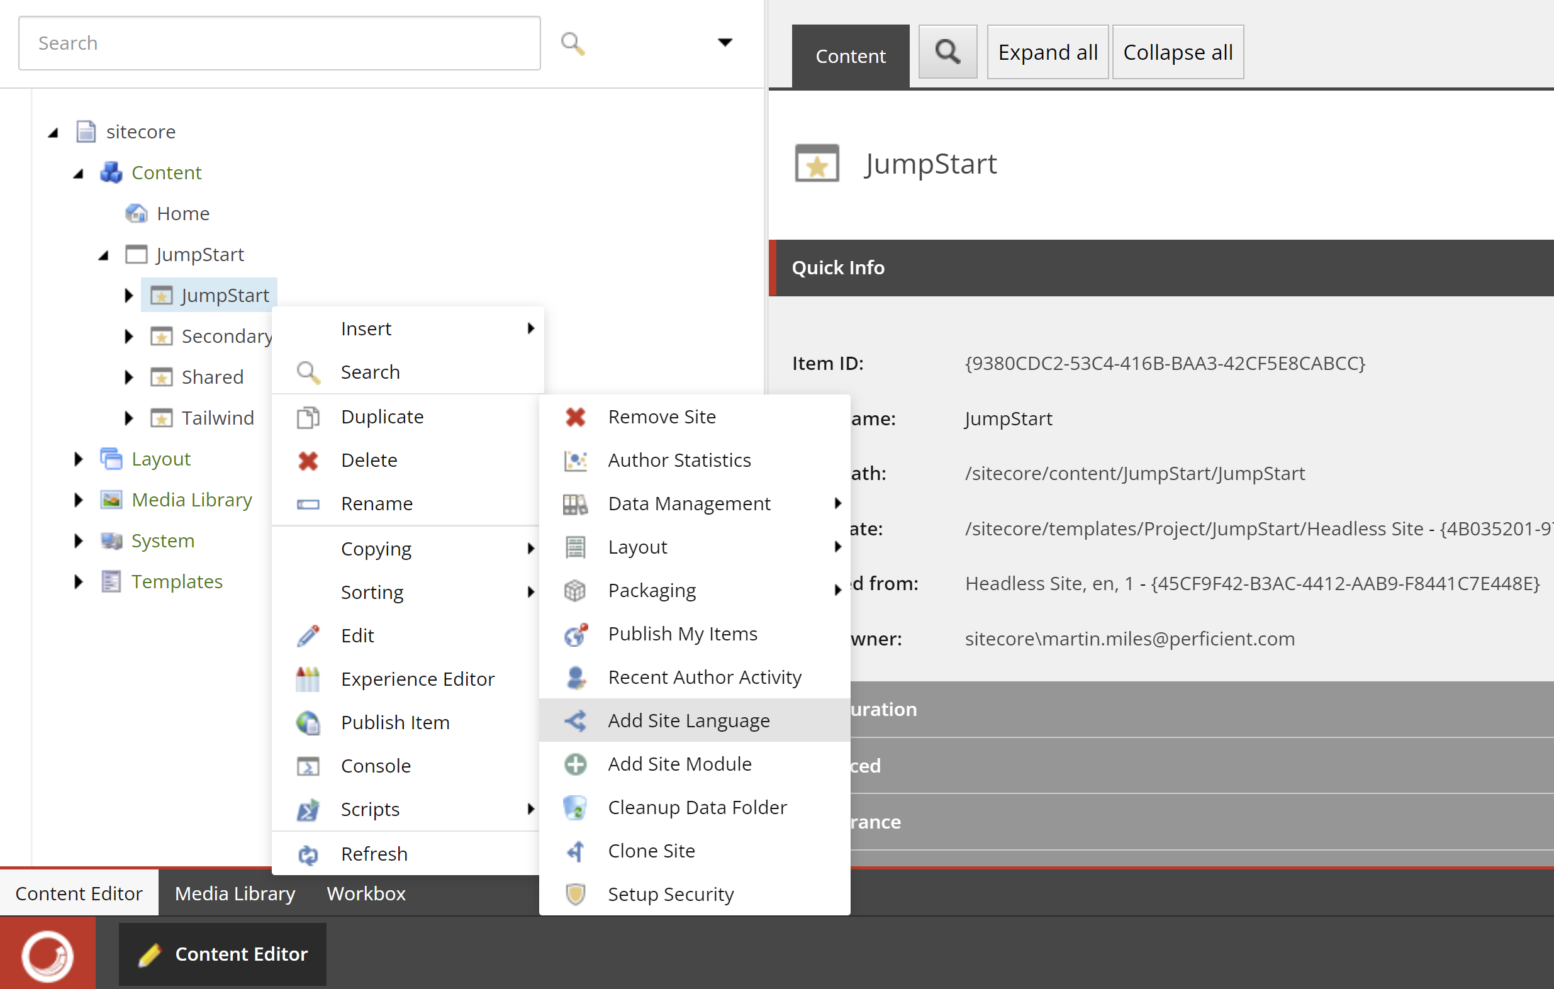Collapse the sitecore root node
This screenshot has height=989, width=1554.
pos(53,132)
